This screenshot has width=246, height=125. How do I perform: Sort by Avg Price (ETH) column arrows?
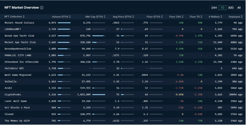pyautogui.click(x=133, y=17)
